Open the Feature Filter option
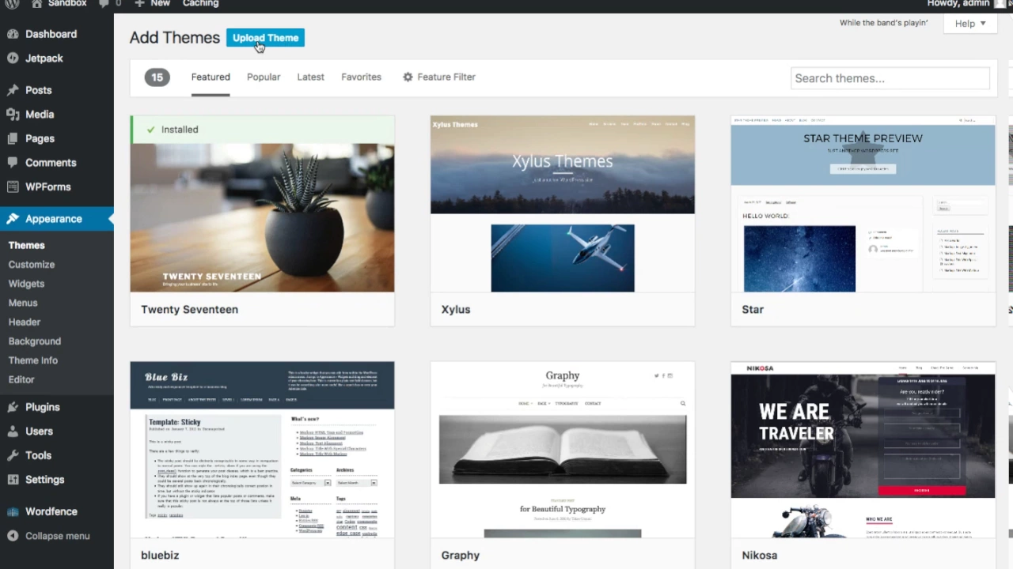The height and width of the screenshot is (569, 1013). tap(439, 77)
